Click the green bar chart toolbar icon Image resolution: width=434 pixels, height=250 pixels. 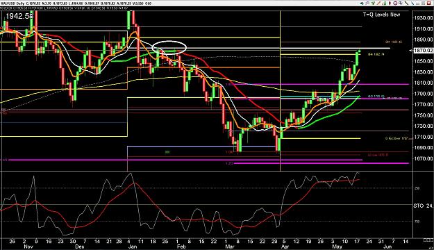coord(385,3)
